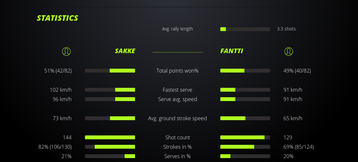This screenshot has height=162, width=358.
Task: Click Sakke's Strokes in % bar
Action: [110, 147]
